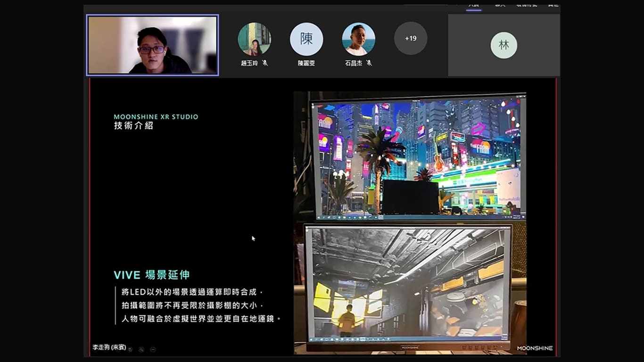Open 趙玉玲's round profile avatar

point(254,39)
